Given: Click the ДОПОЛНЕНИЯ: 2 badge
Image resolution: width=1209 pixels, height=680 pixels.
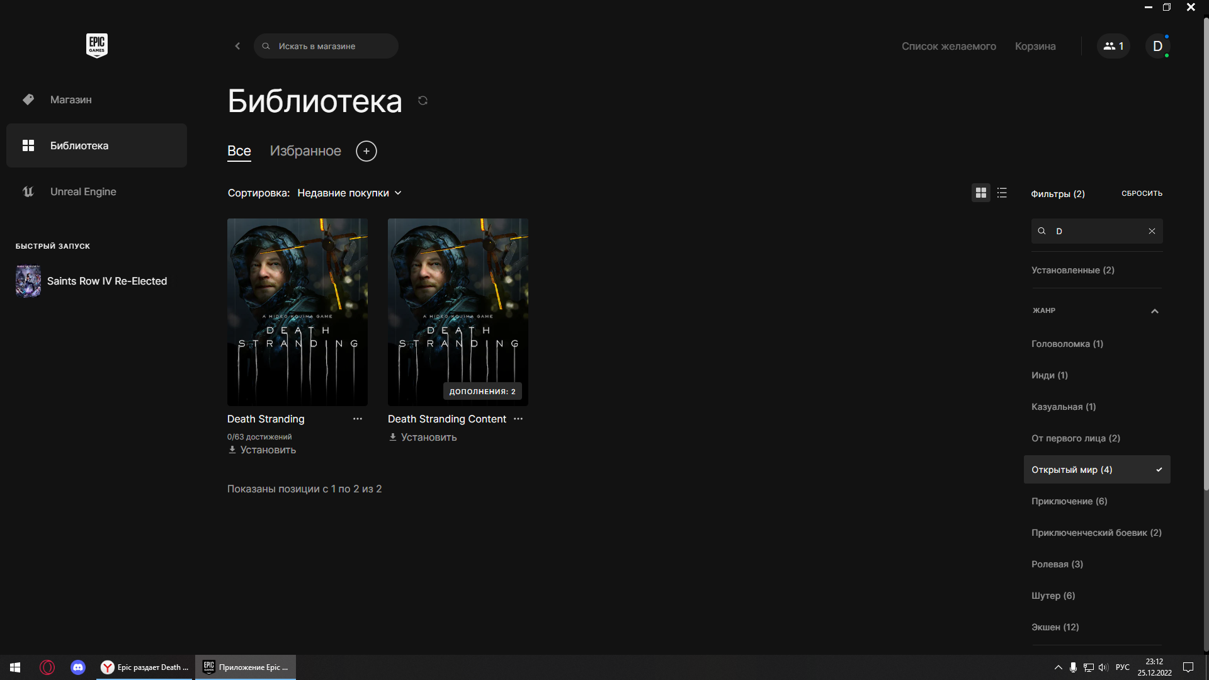Looking at the screenshot, I should [482, 392].
